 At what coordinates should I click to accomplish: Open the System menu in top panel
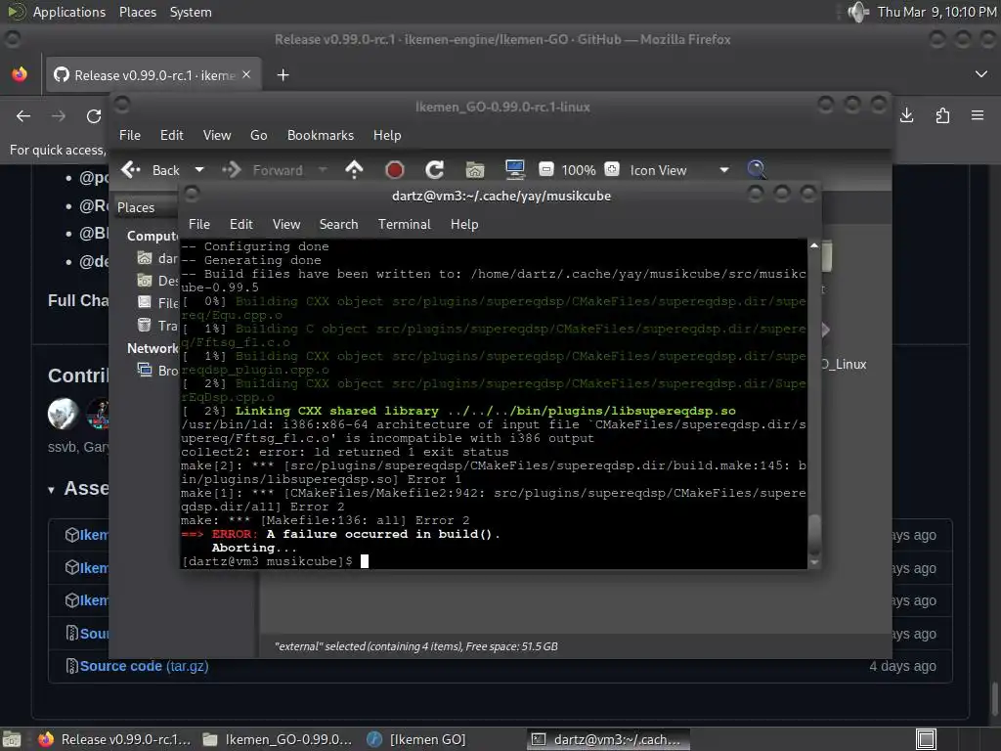[x=191, y=12]
